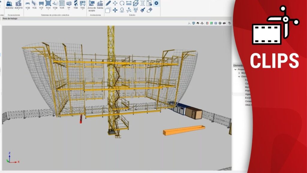Click the paintbrush copy-properties tool
307x173 pixels.
click(143, 10)
